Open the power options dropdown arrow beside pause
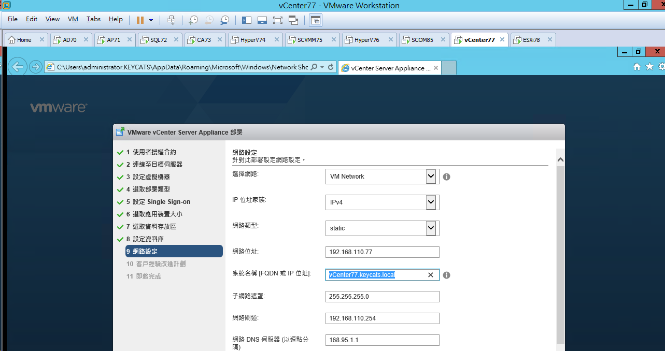 coord(151,20)
